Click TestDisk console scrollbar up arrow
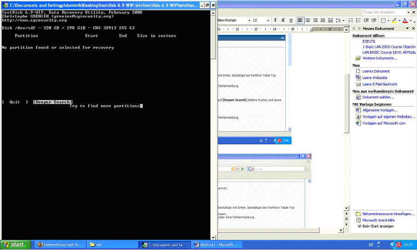Viewport: 417px width, 250px height. click(x=213, y=13)
